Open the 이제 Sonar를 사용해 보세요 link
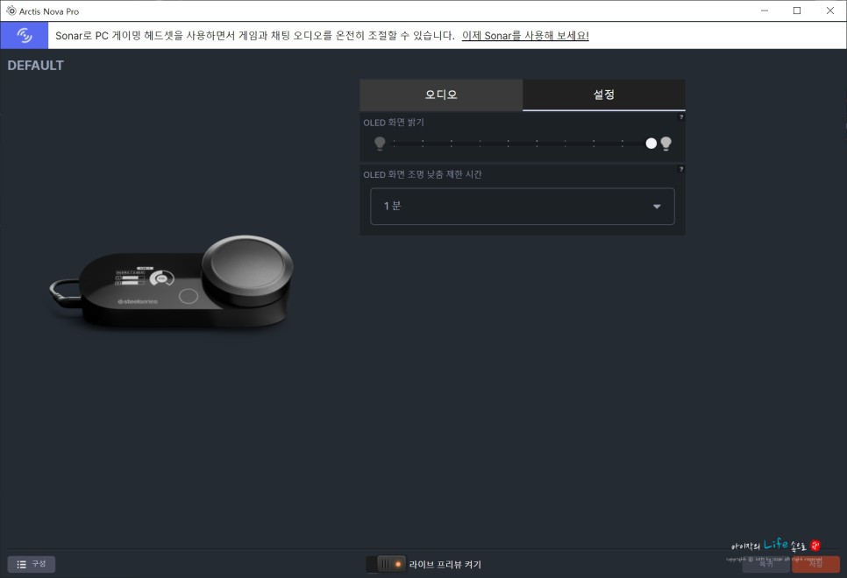 pyautogui.click(x=524, y=36)
